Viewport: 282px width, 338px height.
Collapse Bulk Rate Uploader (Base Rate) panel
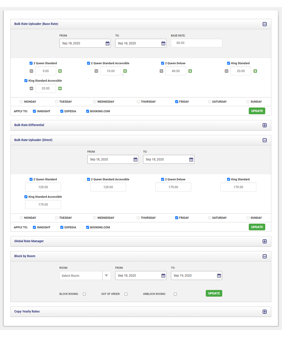(265, 24)
